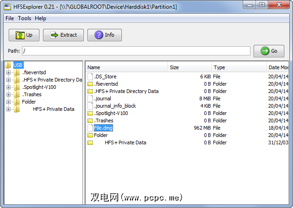Screen dimensions: 293x208
Task: Click the Go button
Action: (269, 51)
